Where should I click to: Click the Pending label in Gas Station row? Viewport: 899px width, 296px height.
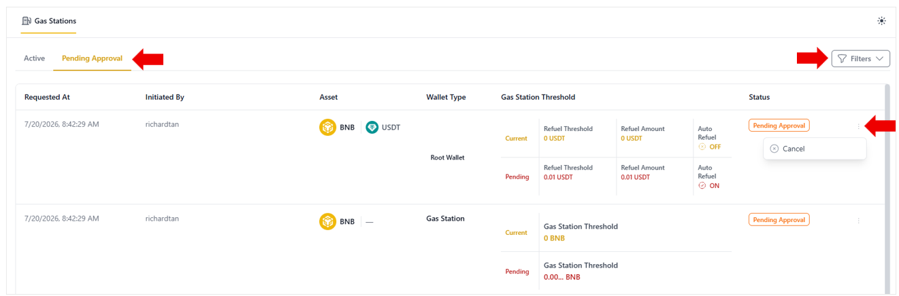coord(517,272)
